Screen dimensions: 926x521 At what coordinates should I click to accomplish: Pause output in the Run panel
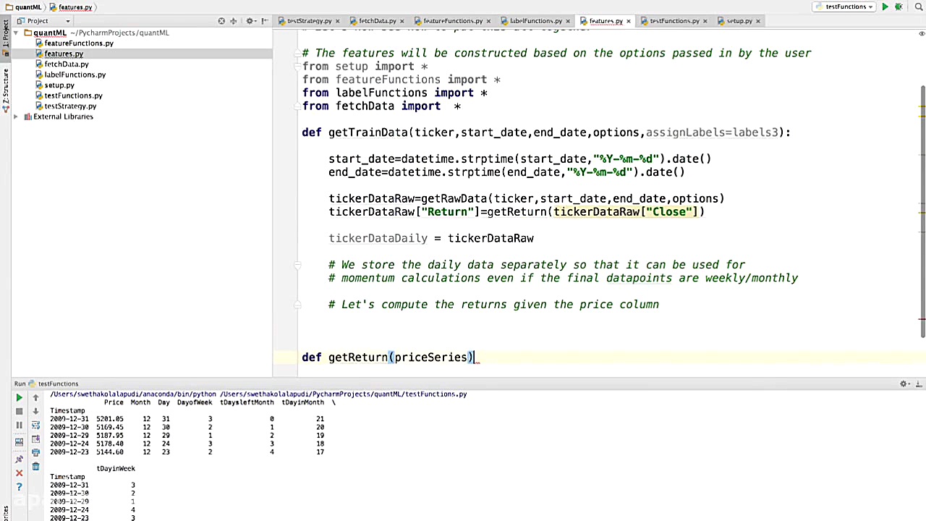pyautogui.click(x=19, y=425)
